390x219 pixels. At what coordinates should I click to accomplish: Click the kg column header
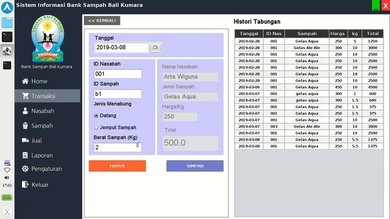(355, 33)
